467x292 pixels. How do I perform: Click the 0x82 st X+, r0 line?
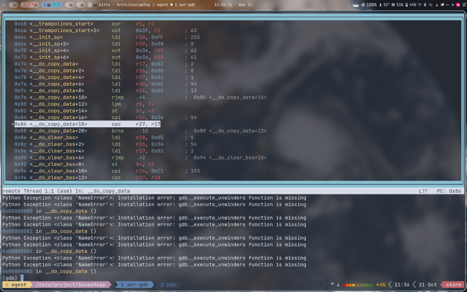(x=84, y=111)
